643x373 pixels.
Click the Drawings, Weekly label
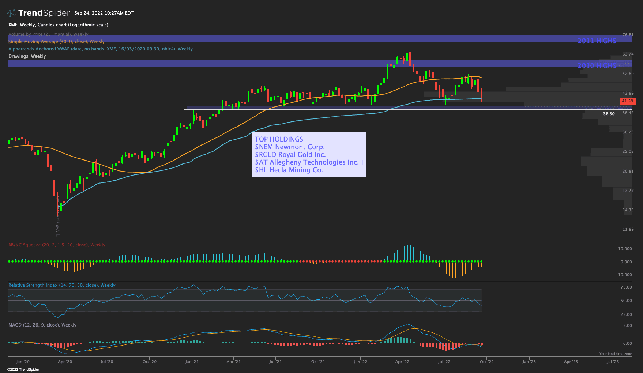(27, 56)
